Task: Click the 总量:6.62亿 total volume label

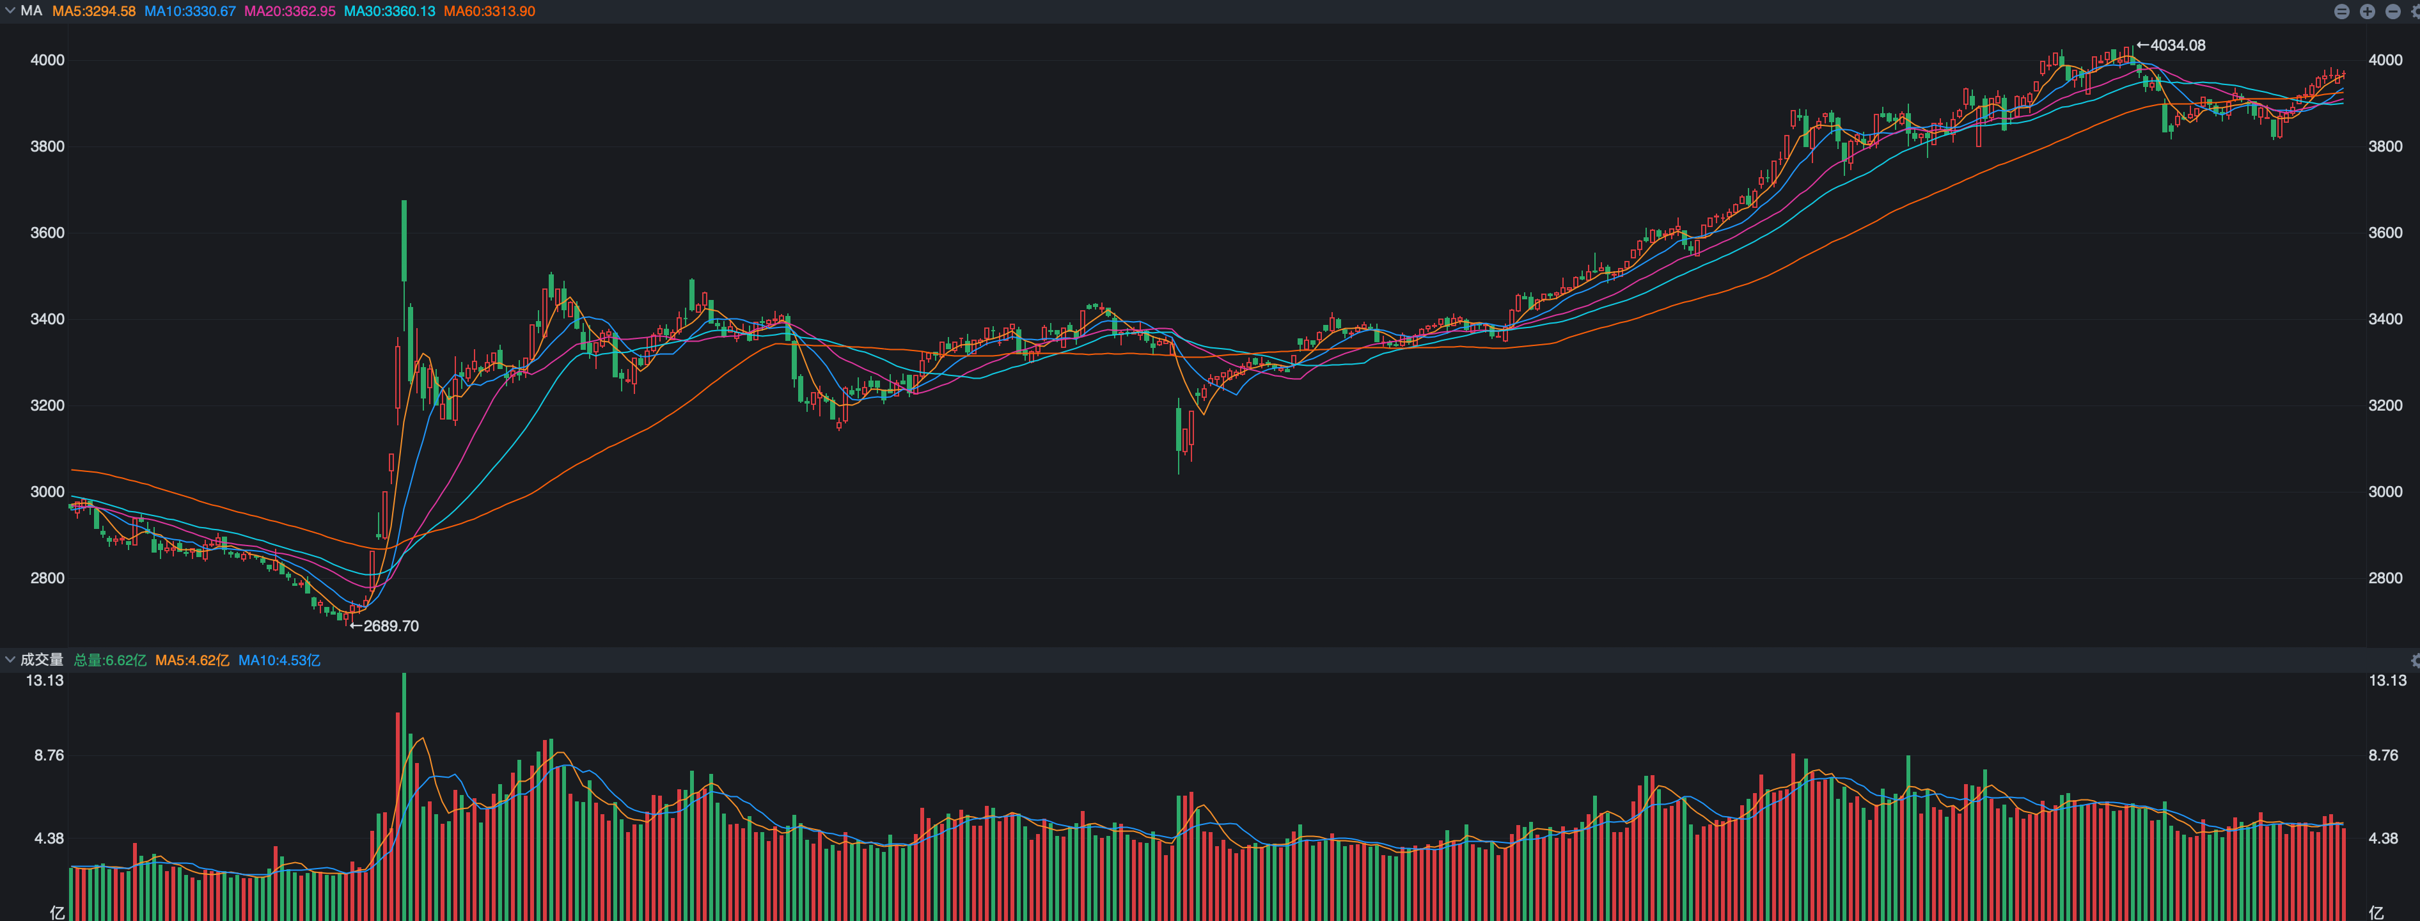Action: (x=110, y=660)
